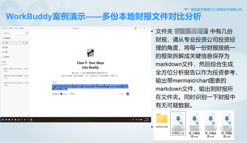Open the 插件 plugins sidebar item
The image size is (247, 143).
pyautogui.click(x=5, y=52)
